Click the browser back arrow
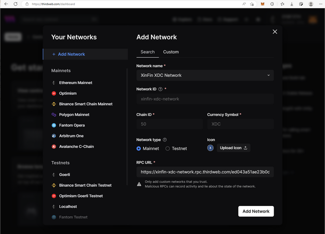The width and height of the screenshot is (325, 234). [6, 4]
